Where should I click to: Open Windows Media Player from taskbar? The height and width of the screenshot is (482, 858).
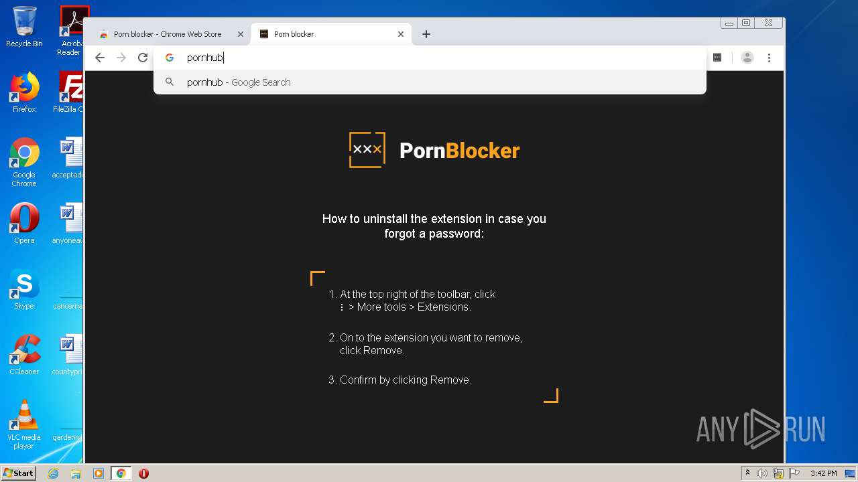pos(99,473)
